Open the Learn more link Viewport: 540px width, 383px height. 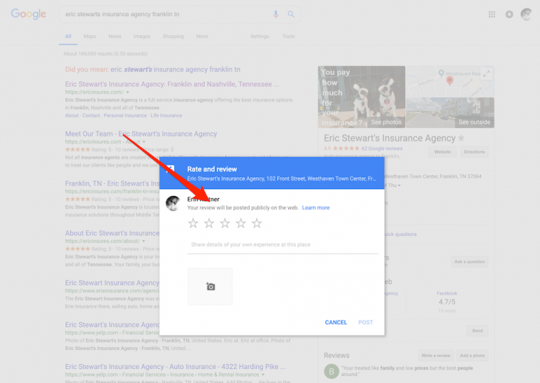click(x=316, y=208)
